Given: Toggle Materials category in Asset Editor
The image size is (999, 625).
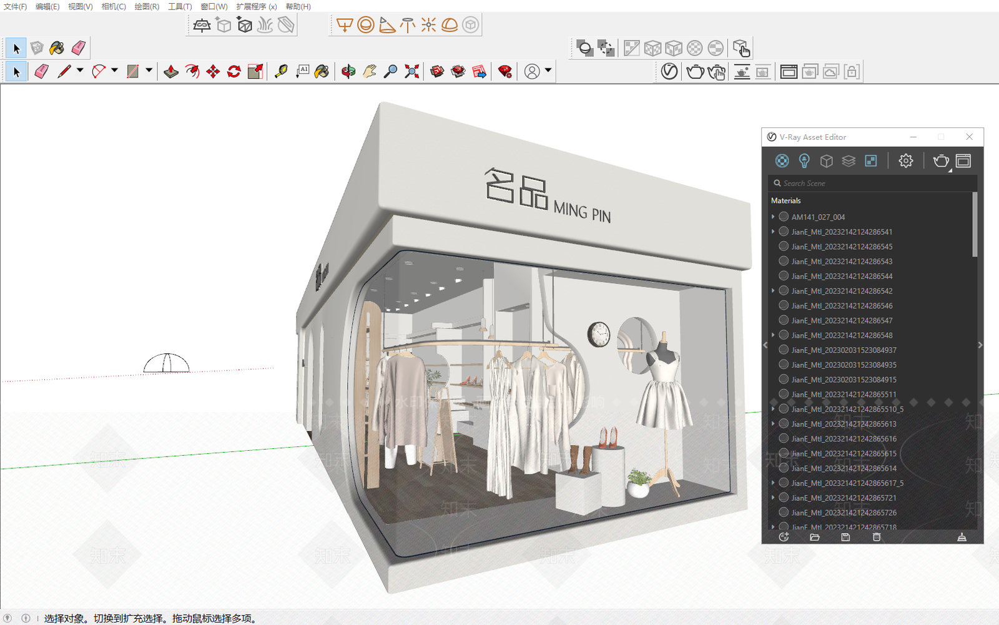Looking at the screenshot, I should pyautogui.click(x=782, y=161).
